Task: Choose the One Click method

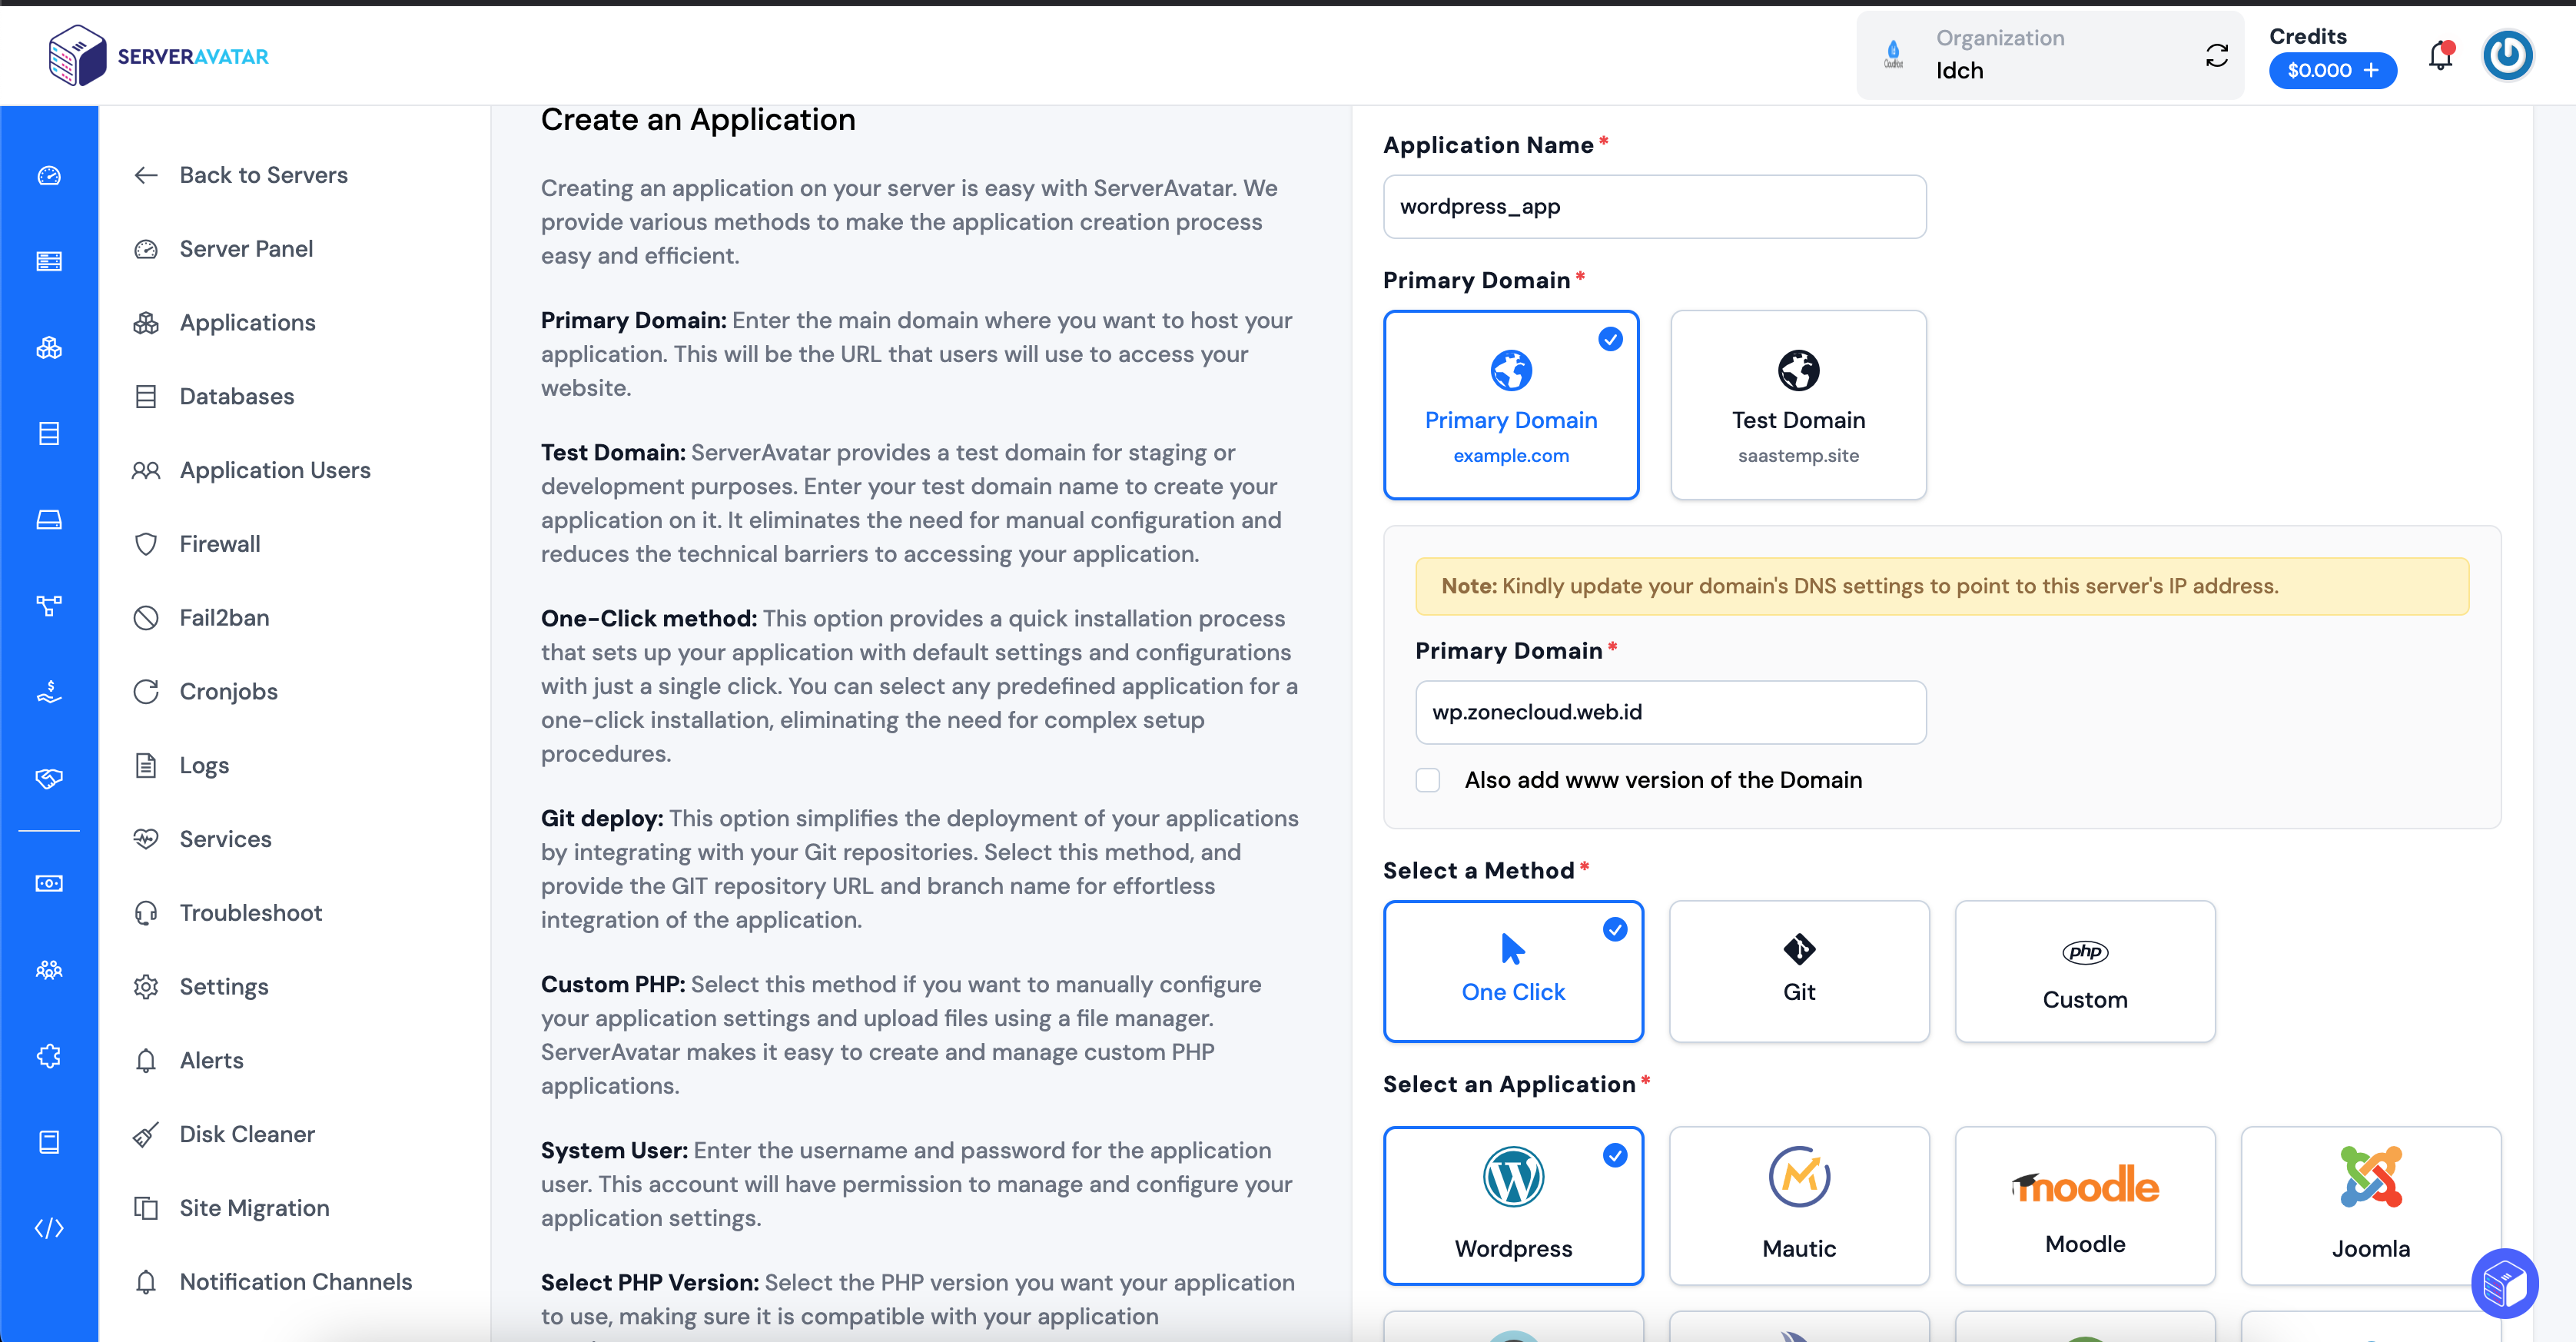Action: click(x=1513, y=971)
